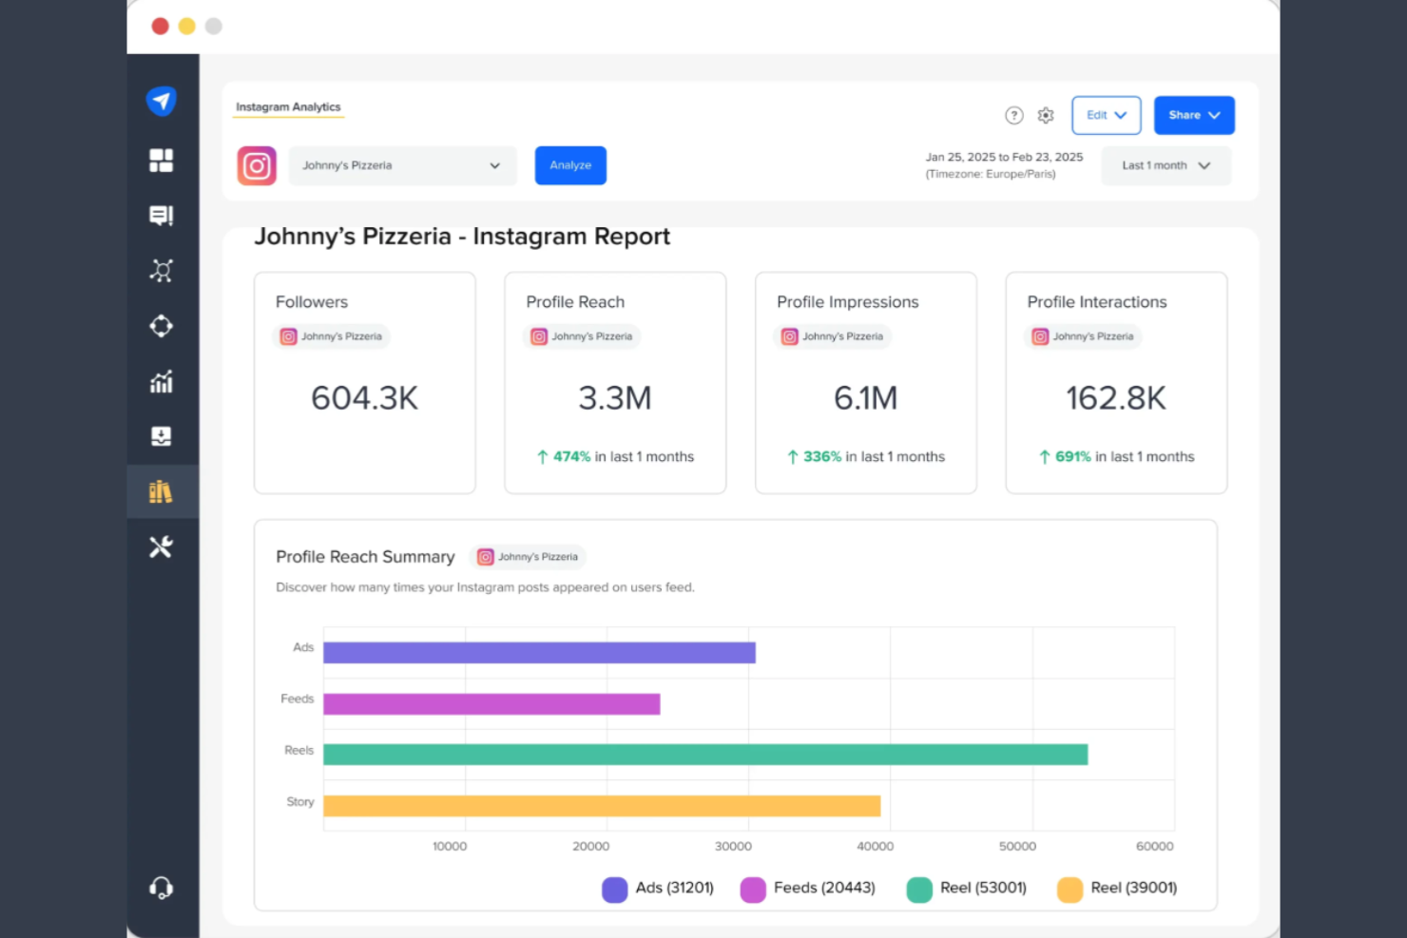Open the support headset icon at bottom

(162, 887)
